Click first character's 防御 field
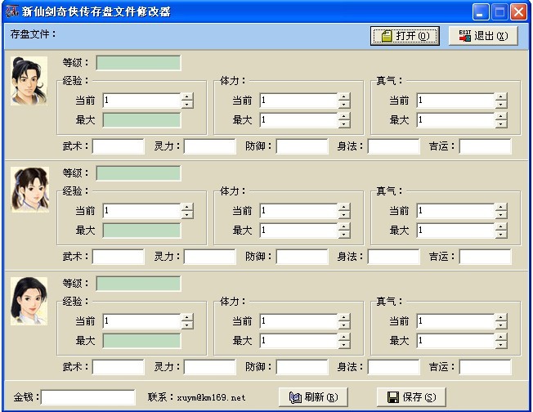 click(x=302, y=146)
